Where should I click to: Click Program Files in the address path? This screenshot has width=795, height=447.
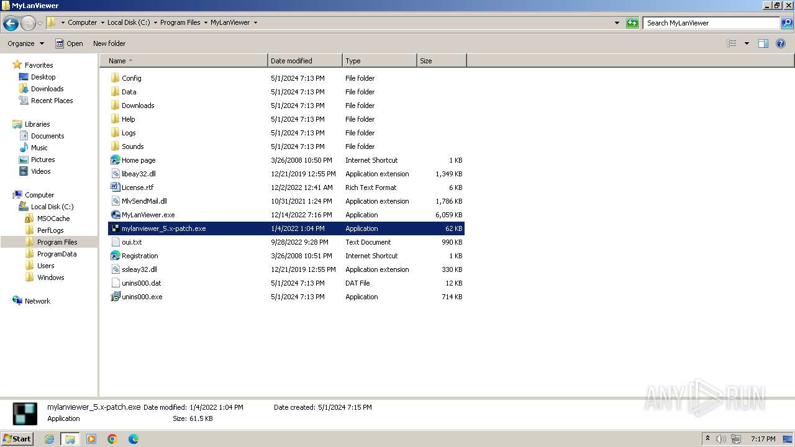tap(180, 22)
